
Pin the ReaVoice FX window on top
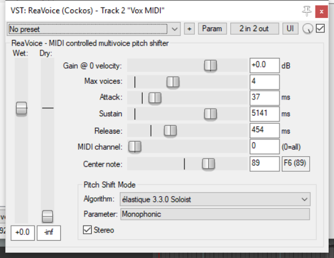click(x=307, y=11)
